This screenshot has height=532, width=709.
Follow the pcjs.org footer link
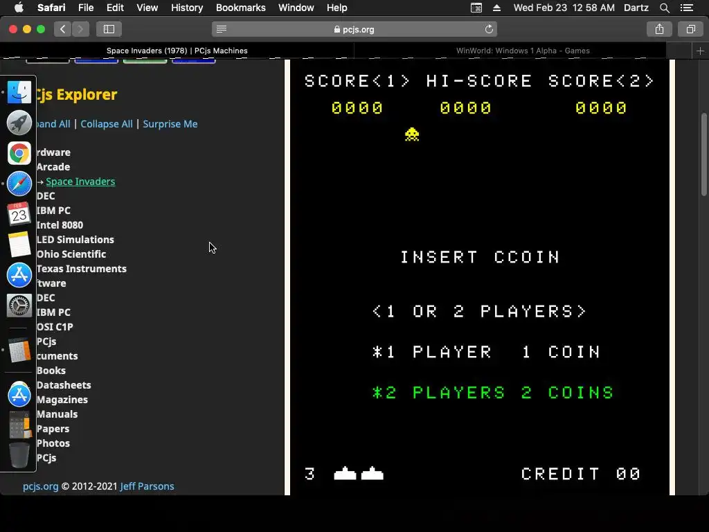click(x=41, y=486)
